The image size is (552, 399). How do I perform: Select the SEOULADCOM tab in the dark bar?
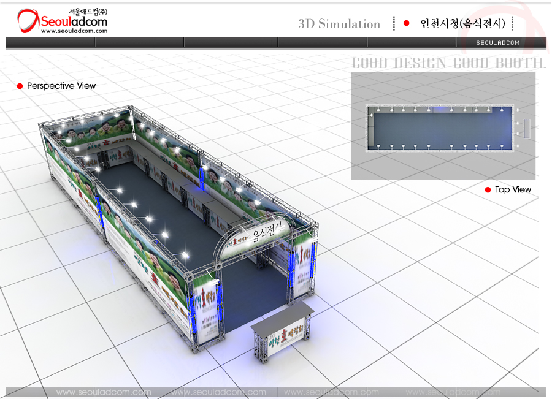coord(498,42)
